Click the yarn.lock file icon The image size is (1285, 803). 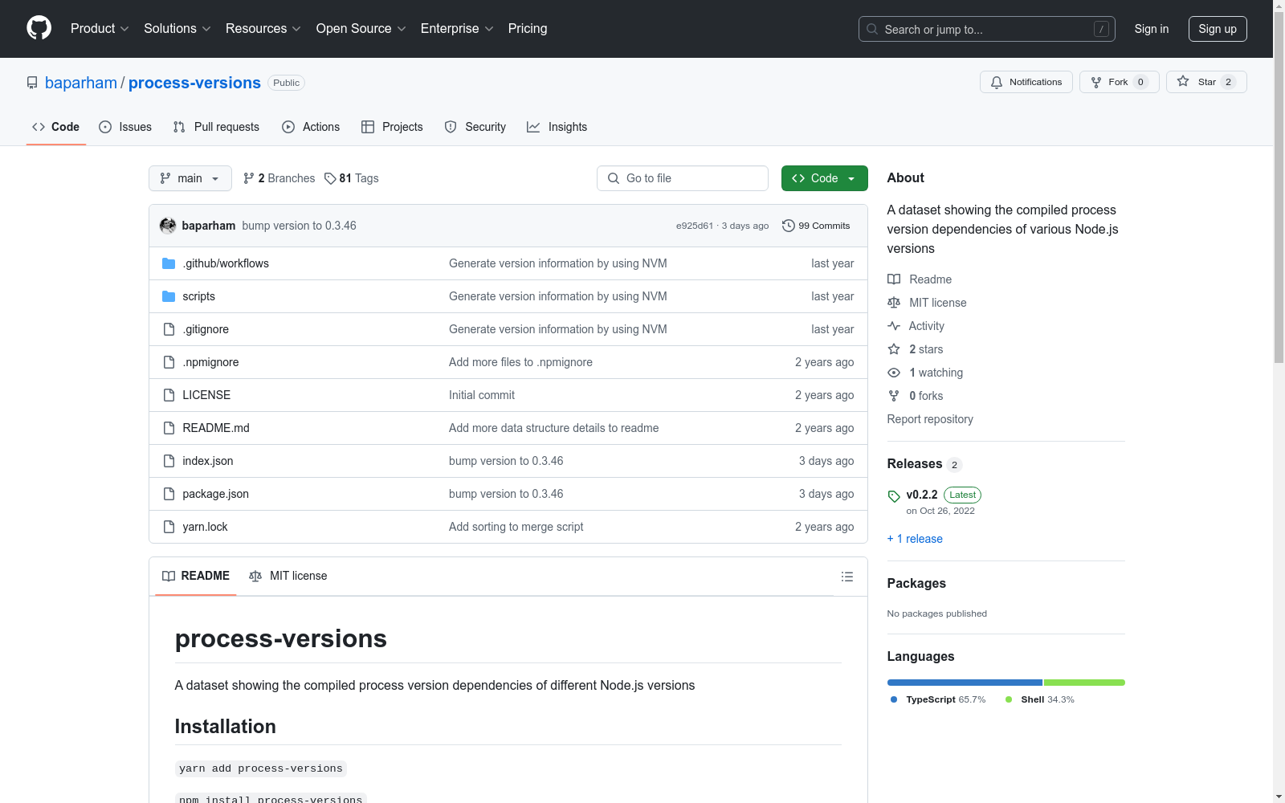click(x=169, y=527)
